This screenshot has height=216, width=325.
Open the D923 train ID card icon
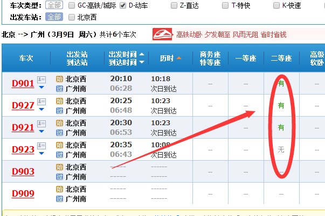click(42, 146)
